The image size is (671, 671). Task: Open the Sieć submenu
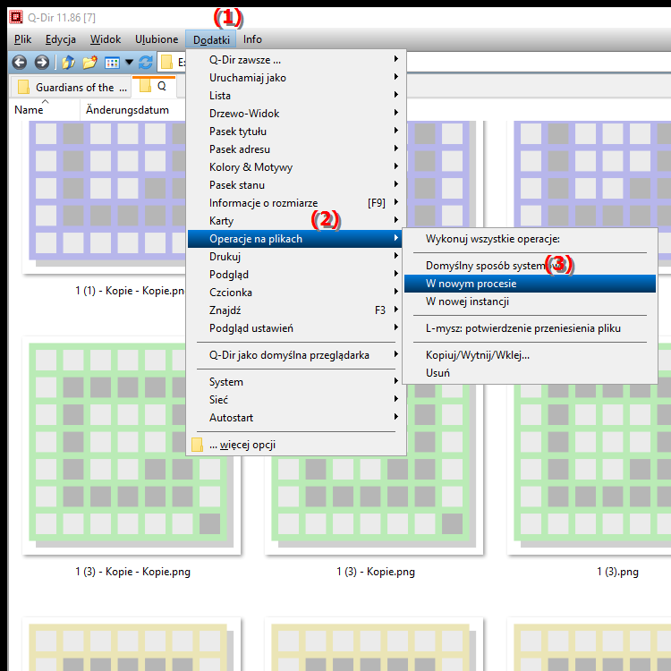point(296,400)
